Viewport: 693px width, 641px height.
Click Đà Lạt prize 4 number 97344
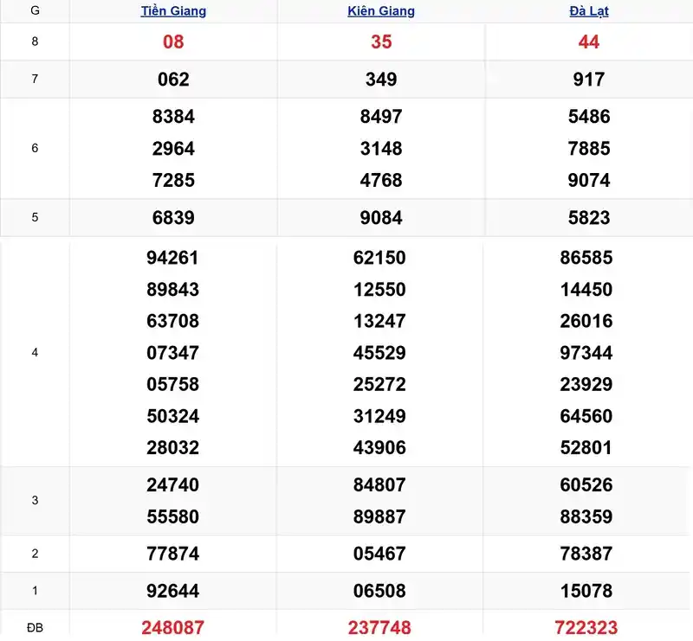coord(586,353)
